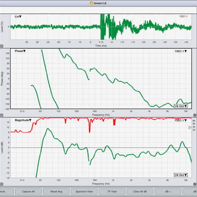Viewport: 197px width, 197px height.
Task: Collapse the Magnitude plot with corner icon
Action: 1,184
